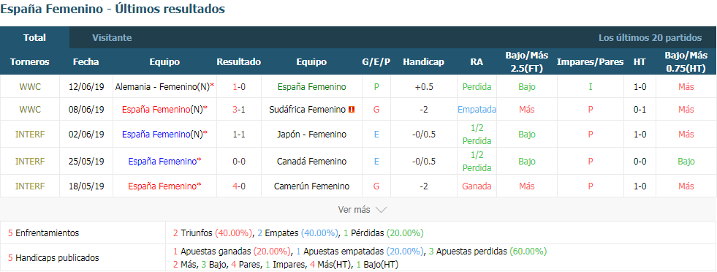Click España Femenino in the 12/06/19 row
The image size is (717, 272).
pyautogui.click(x=311, y=86)
